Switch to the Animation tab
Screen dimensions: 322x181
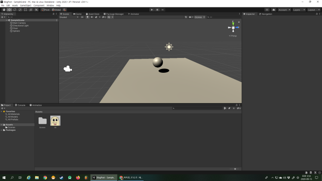[36, 105]
